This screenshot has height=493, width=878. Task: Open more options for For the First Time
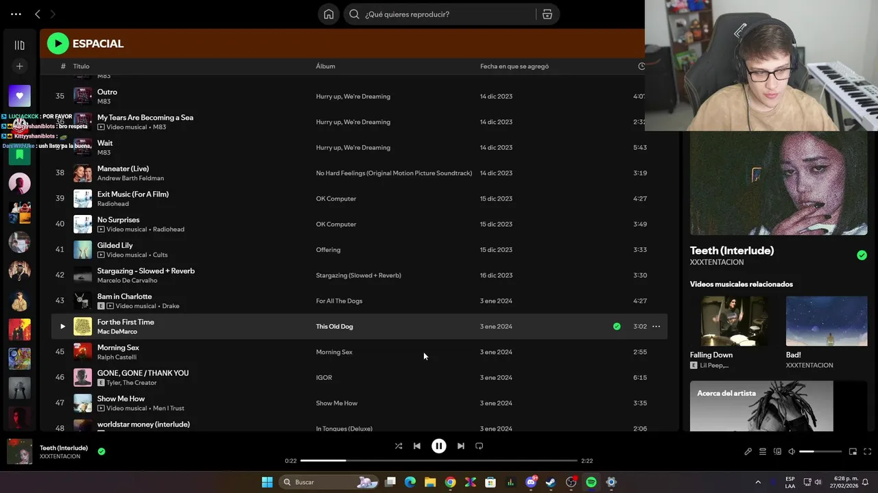click(x=656, y=327)
